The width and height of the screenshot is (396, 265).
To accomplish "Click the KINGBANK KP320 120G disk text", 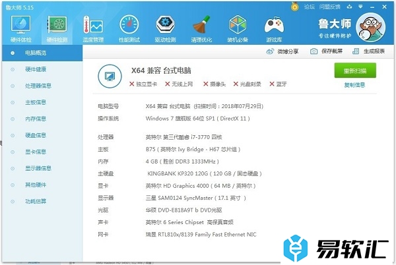I will pyautogui.click(x=205, y=173).
